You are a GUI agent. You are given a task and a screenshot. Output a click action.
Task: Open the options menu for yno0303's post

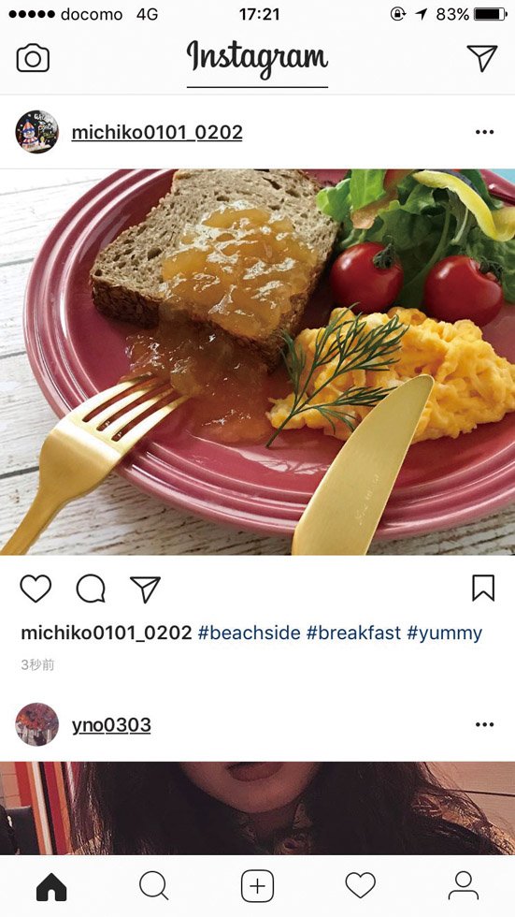(x=484, y=724)
